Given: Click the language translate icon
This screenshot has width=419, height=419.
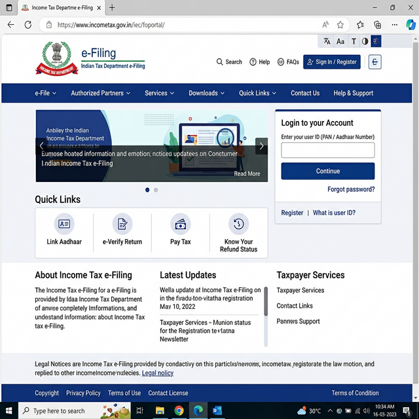Looking at the screenshot, I should point(327,41).
